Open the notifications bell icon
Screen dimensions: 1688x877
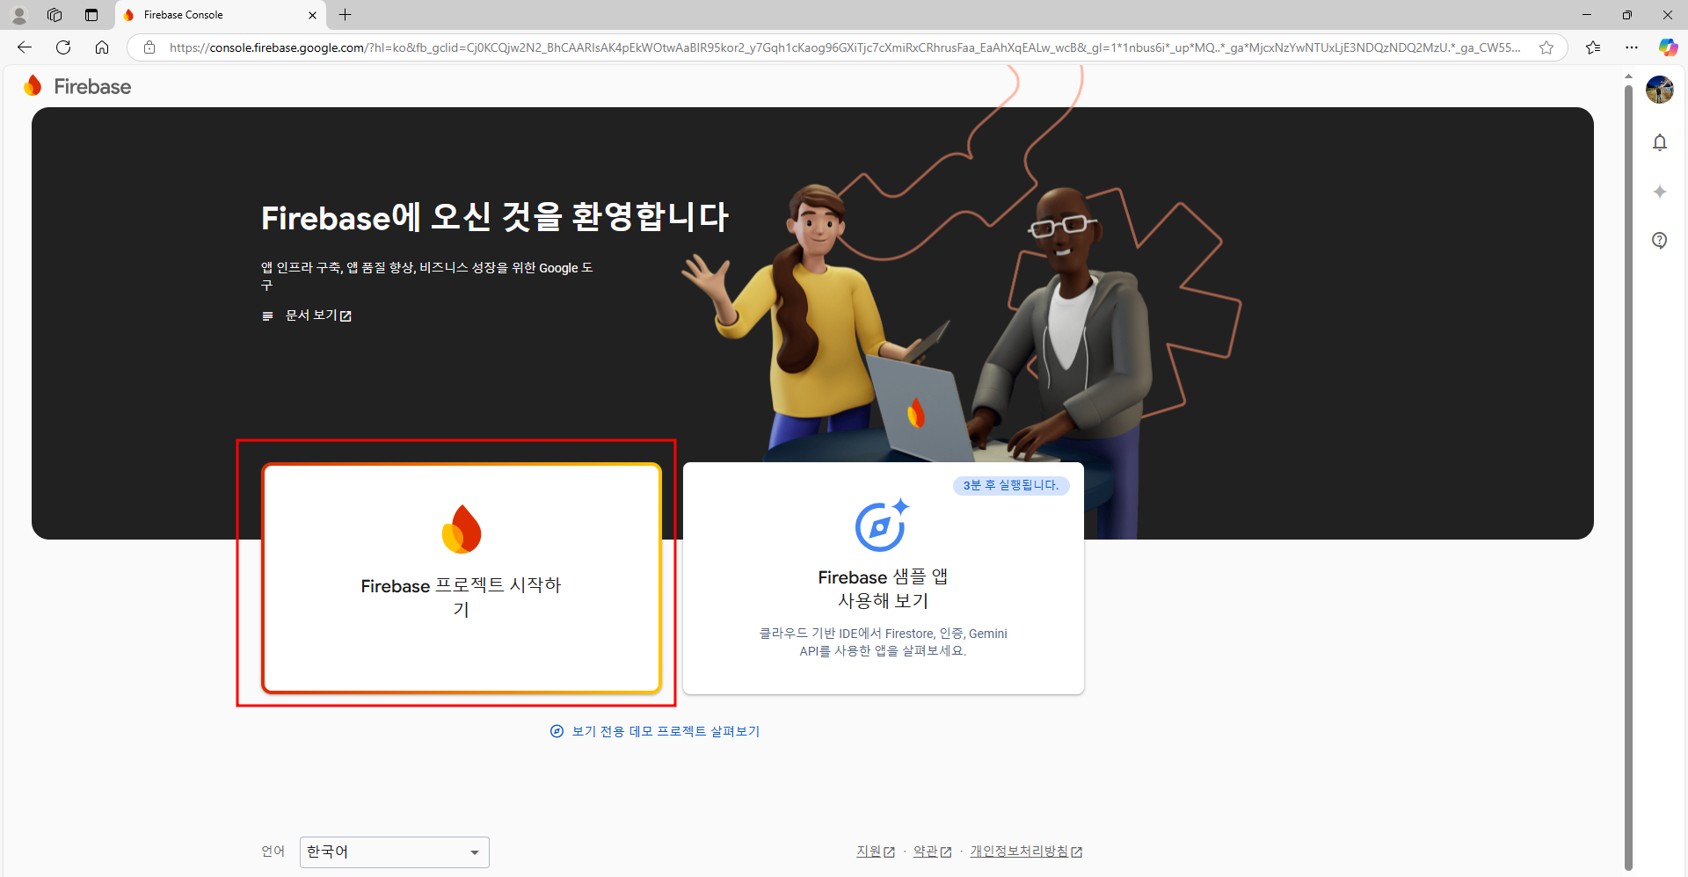pos(1660,142)
